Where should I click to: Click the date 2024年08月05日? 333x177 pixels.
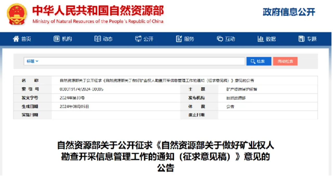74,107
